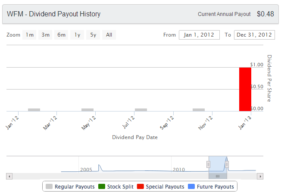Toggle Special Payouts series in legend
This screenshot has height=195, width=281.
[x=161, y=186]
